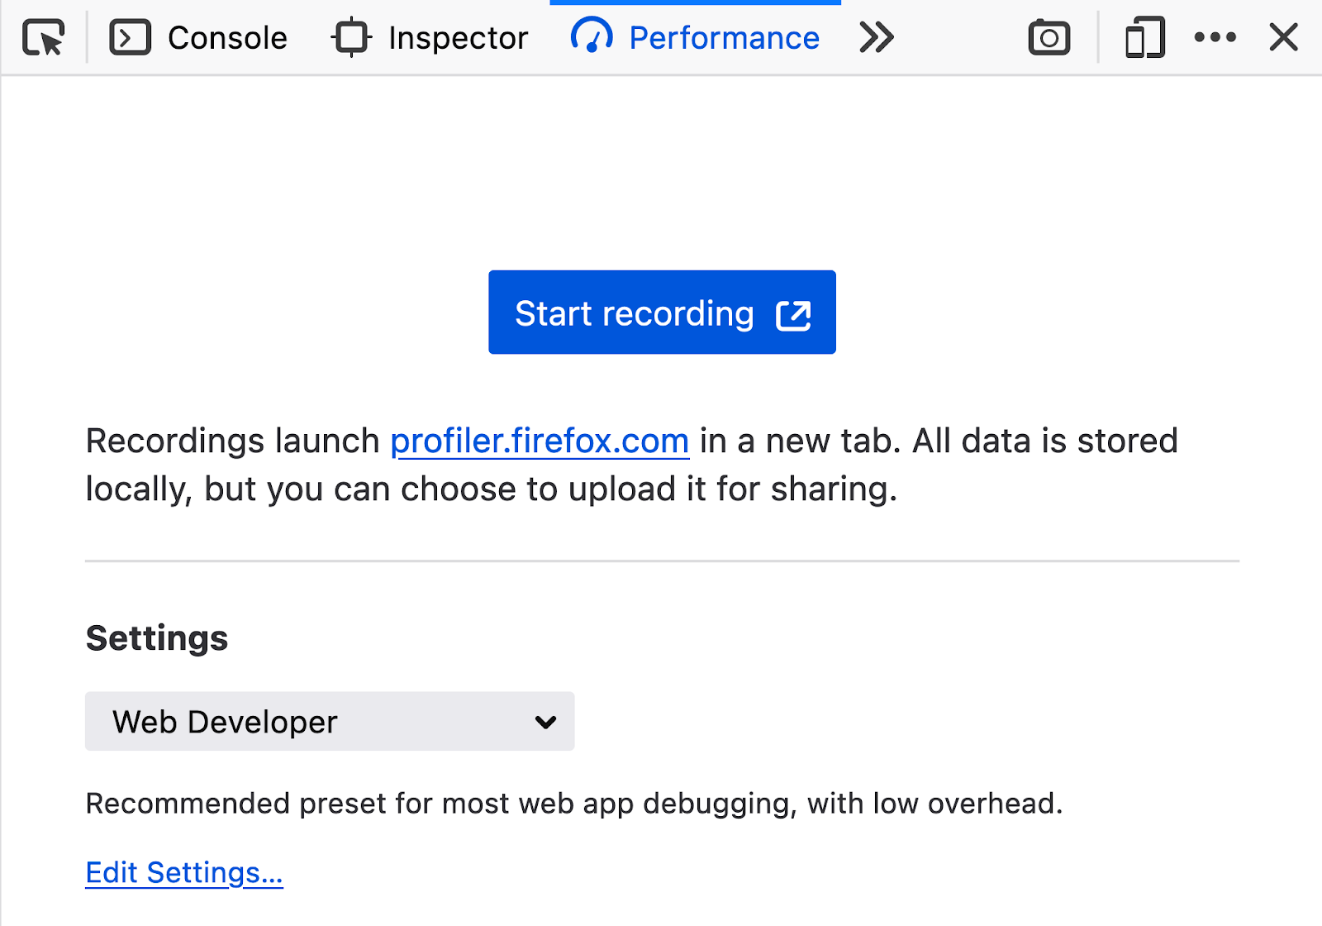Click the camera icon left of the separator
This screenshot has width=1322, height=926.
(1048, 37)
